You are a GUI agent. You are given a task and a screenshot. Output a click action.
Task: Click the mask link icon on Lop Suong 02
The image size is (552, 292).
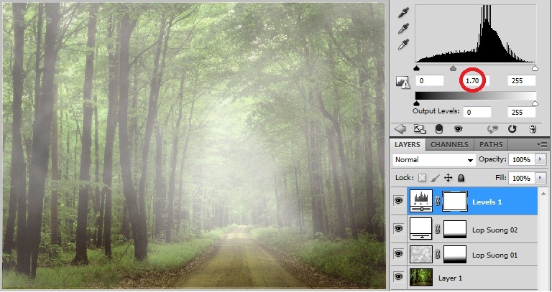click(x=437, y=229)
